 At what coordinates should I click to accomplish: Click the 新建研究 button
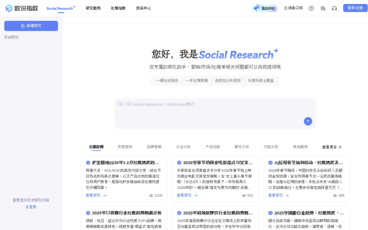point(31,26)
